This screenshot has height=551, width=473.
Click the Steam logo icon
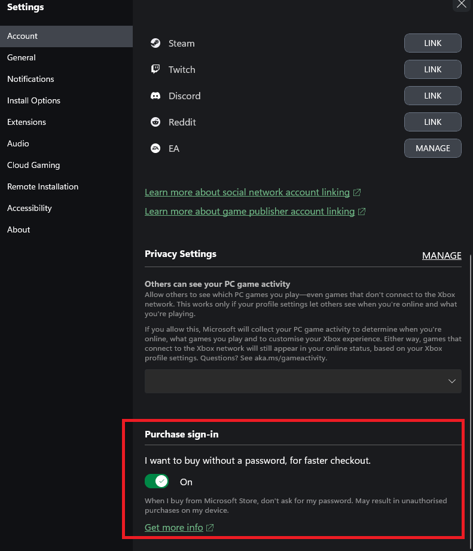155,43
